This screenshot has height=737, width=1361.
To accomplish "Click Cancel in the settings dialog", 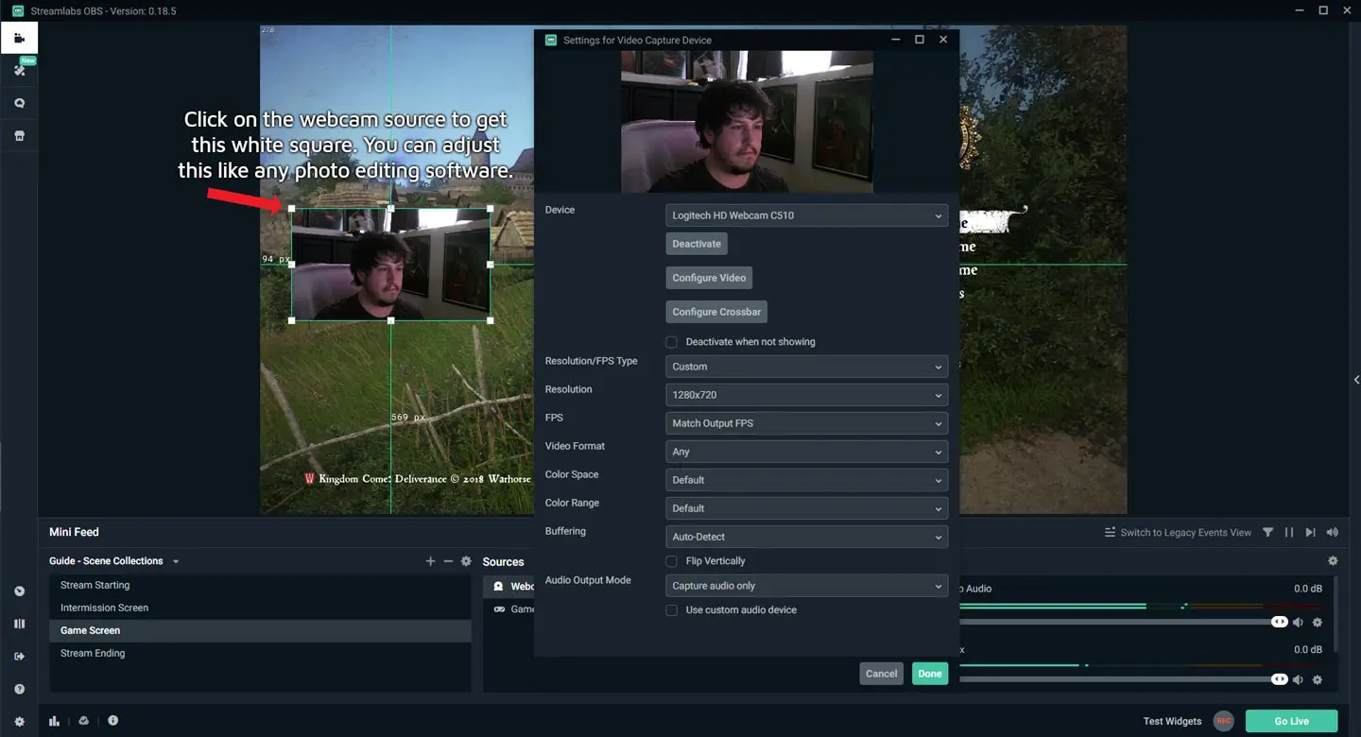I will pyautogui.click(x=881, y=674).
